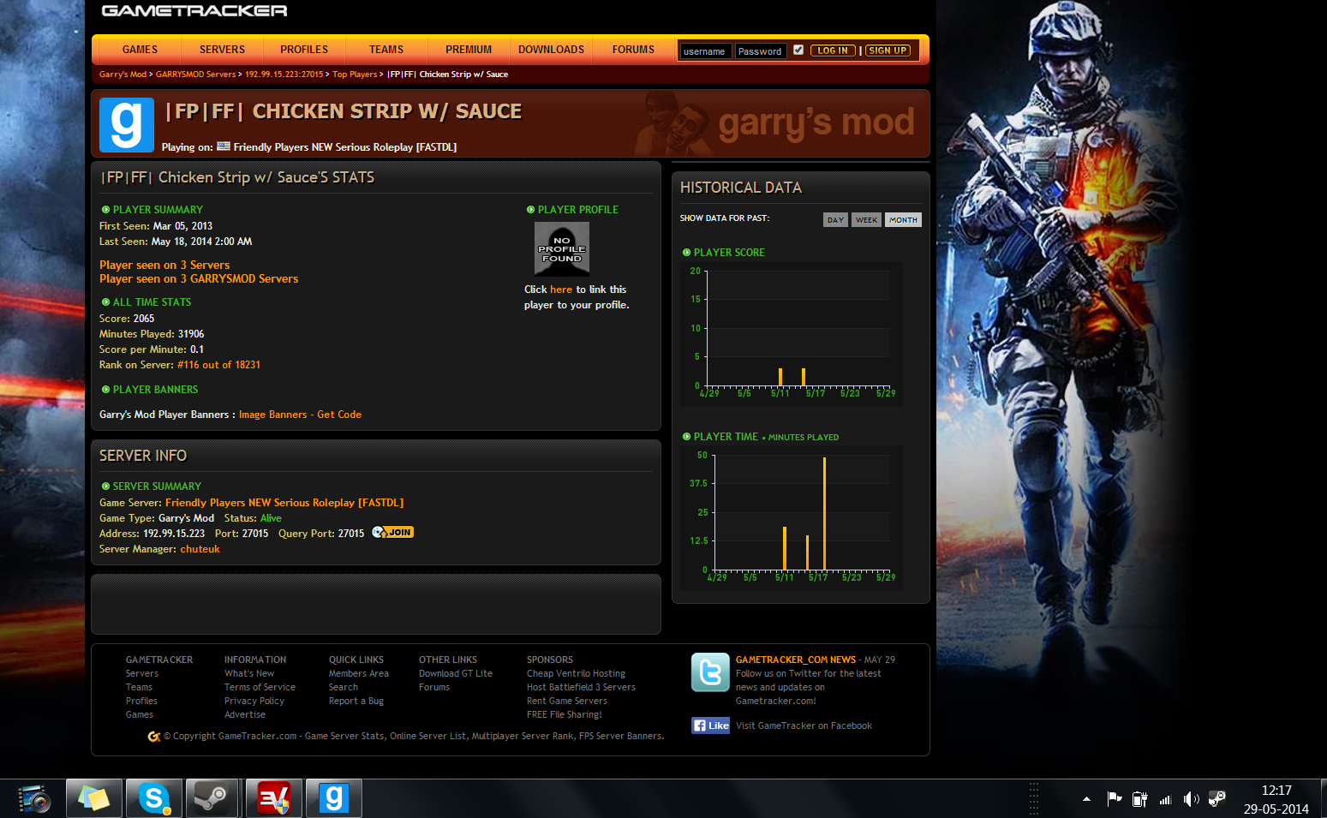Screen dimensions: 1327x818
Task: Click Visit GameTracker on Facebook link
Action: click(804, 726)
